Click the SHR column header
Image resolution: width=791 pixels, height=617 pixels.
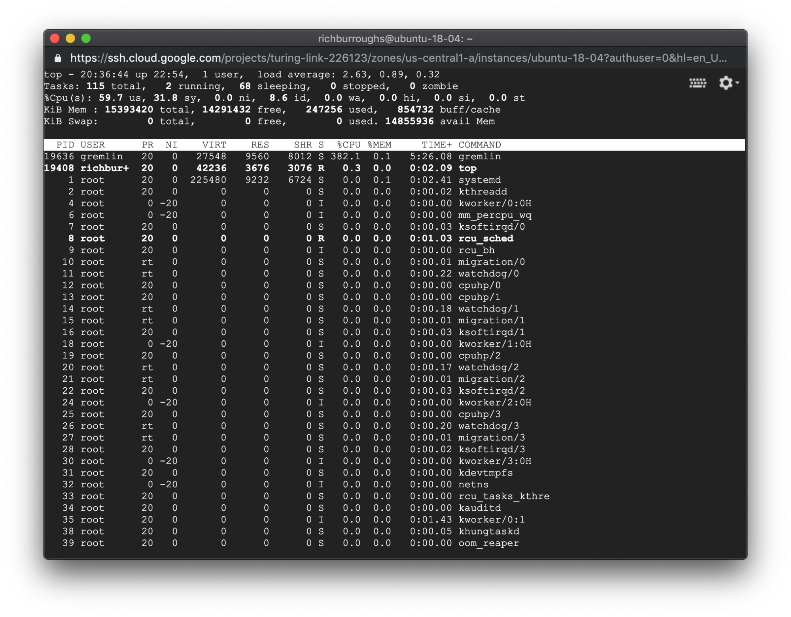coord(303,145)
